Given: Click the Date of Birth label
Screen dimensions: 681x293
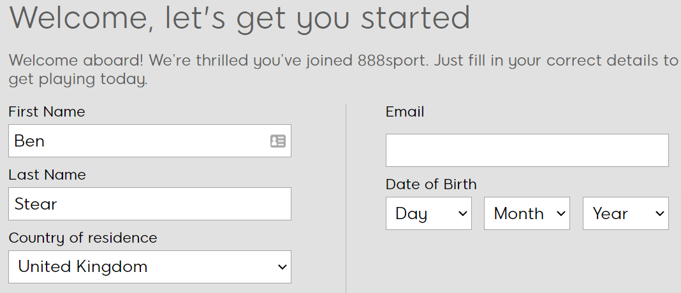Looking at the screenshot, I should [431, 185].
